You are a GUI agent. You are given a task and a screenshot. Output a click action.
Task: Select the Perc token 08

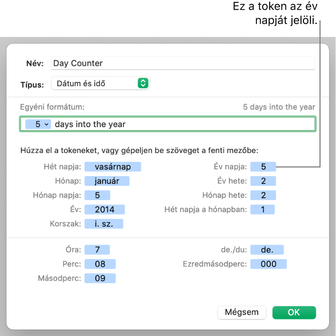click(x=100, y=264)
